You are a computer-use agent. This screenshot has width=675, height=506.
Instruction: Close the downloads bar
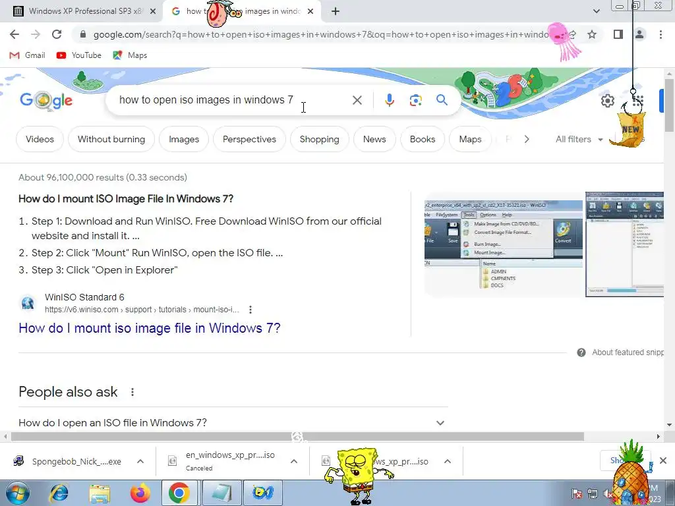click(x=663, y=461)
